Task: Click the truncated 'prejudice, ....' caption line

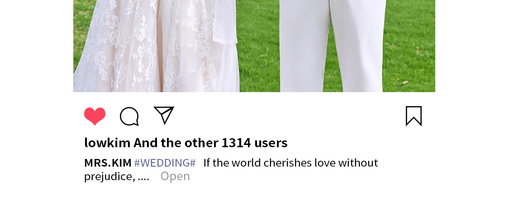Action: [117, 177]
